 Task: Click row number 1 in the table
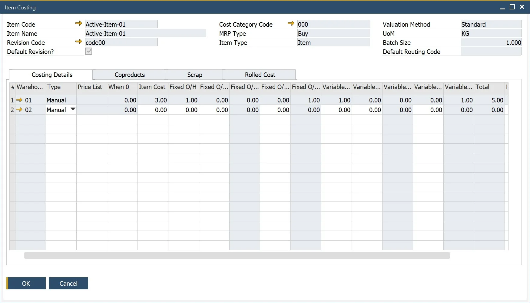coord(12,100)
